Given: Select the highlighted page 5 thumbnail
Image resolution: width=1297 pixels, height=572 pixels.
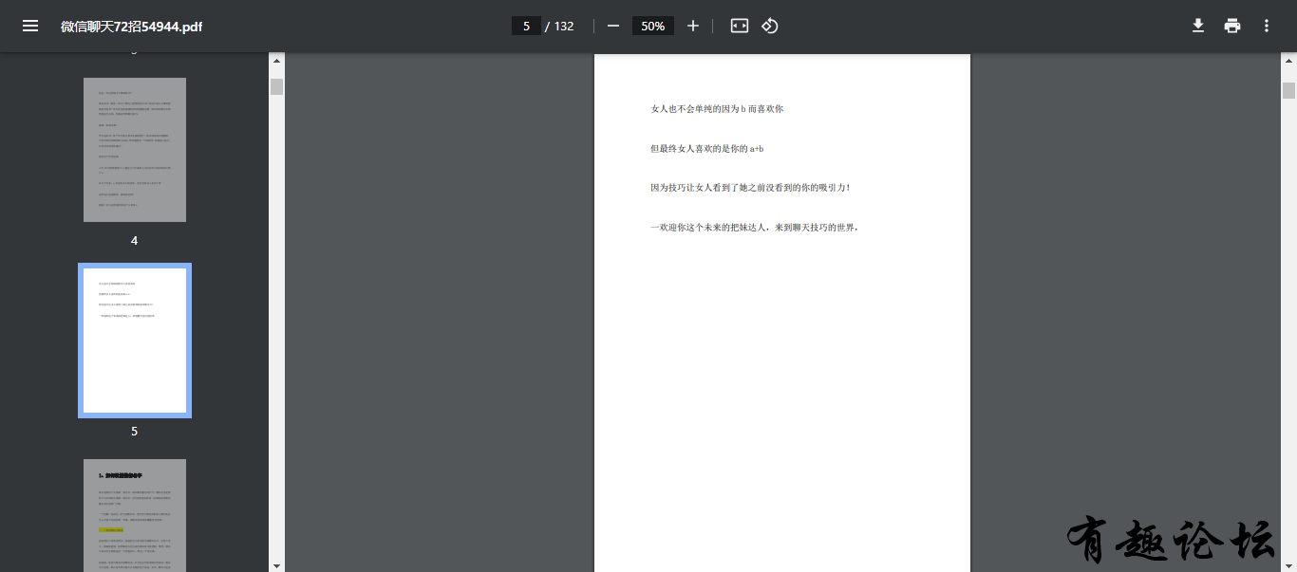Looking at the screenshot, I should 135,341.
